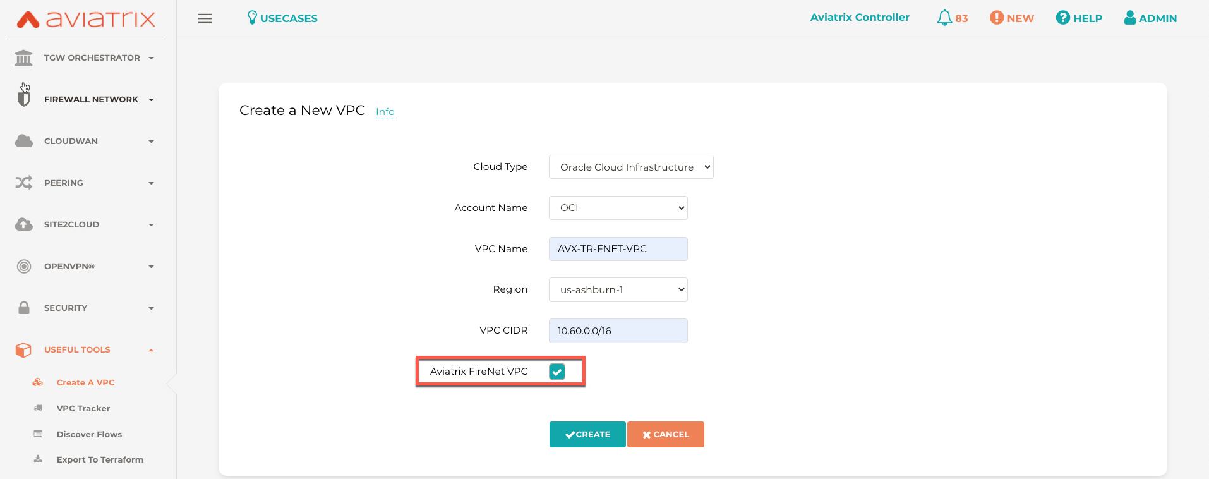Viewport: 1209px width, 479px height.
Task: Click the Admin user icon
Action: (x=1130, y=18)
